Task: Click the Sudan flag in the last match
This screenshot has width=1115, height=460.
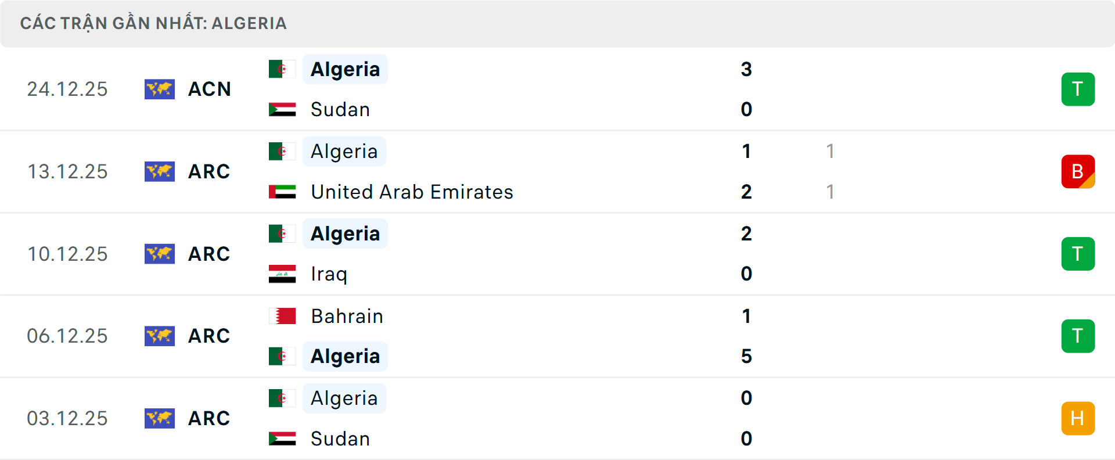Action: [x=282, y=439]
